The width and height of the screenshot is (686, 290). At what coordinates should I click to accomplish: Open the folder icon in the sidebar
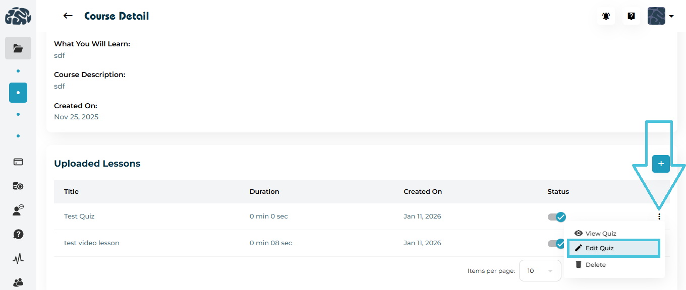(18, 48)
